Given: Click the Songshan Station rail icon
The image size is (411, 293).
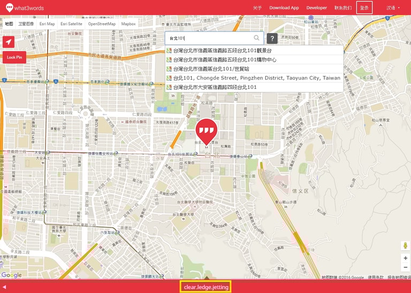Looking at the screenshot, I should coord(311,18).
